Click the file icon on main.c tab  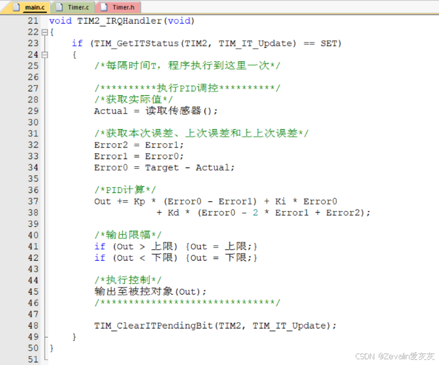click(16, 7)
